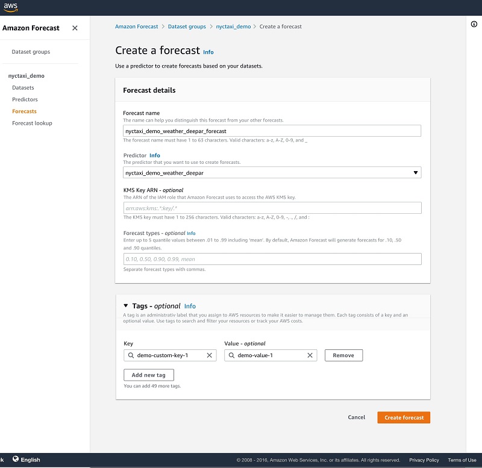Image resolution: width=482 pixels, height=468 pixels.
Task: Select Forecasts in sidebar
Action: click(x=24, y=111)
